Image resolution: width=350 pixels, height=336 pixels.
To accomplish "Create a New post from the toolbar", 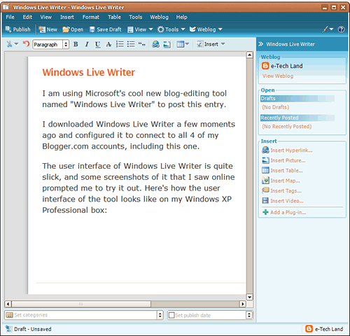I will pyautogui.click(x=48, y=29).
